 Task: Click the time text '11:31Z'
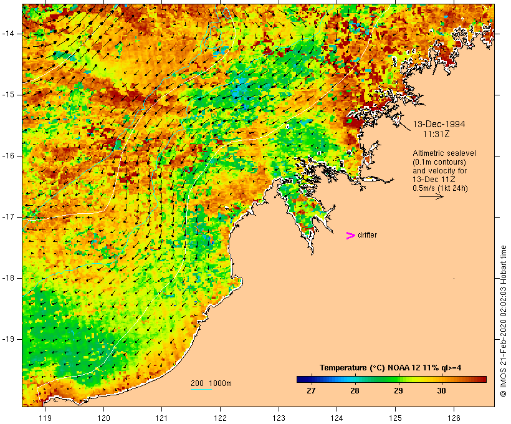[x=436, y=134]
